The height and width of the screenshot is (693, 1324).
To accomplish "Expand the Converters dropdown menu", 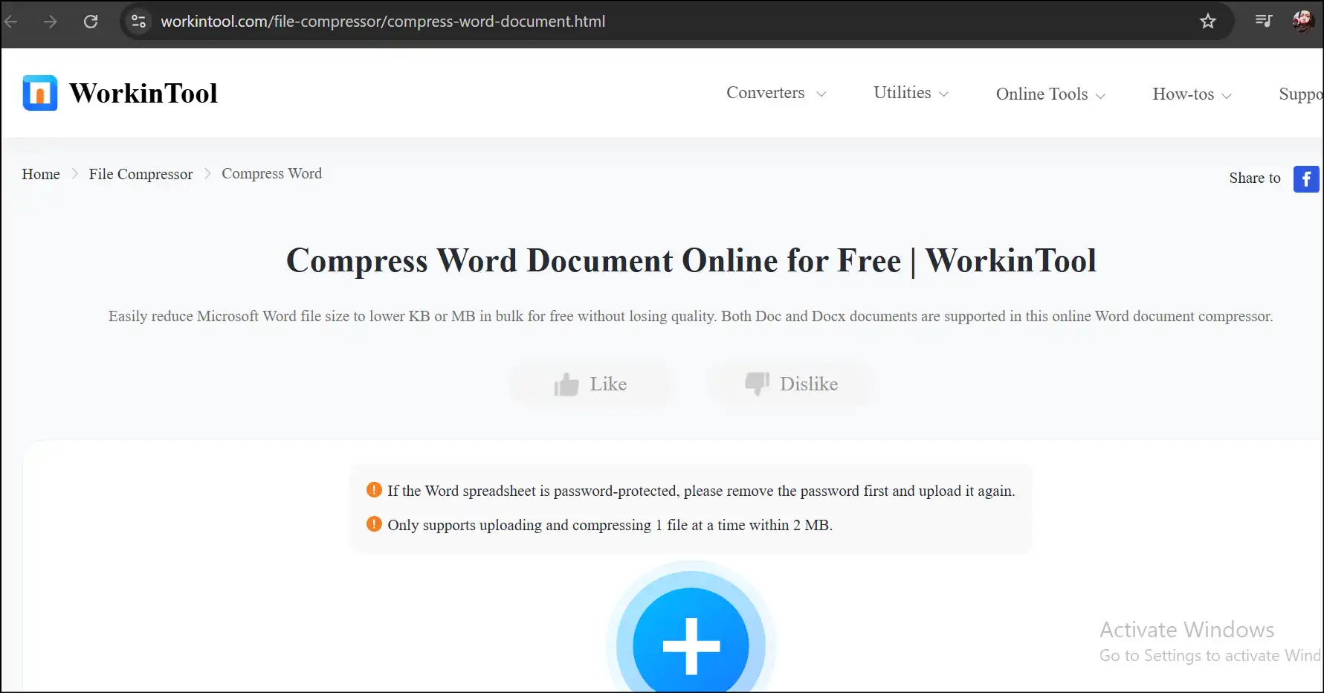I will pos(776,93).
